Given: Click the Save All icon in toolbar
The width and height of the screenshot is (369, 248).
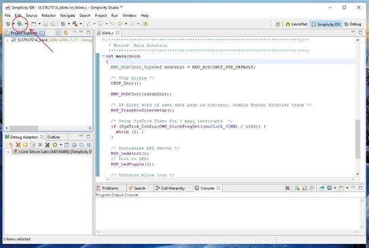Looking at the screenshot, I should 53,24.
